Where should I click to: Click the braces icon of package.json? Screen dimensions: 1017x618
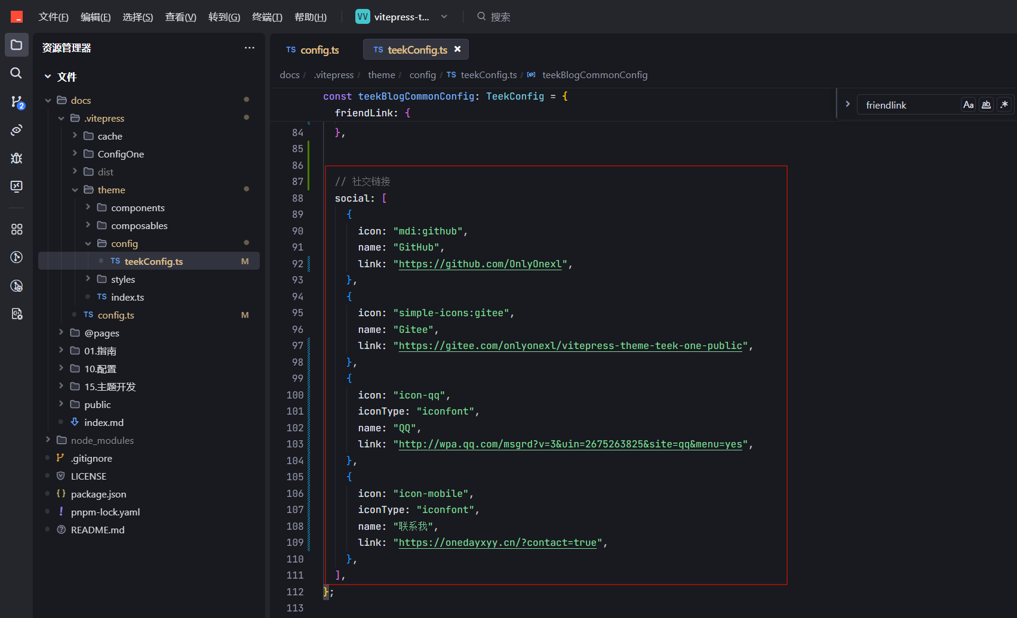[x=60, y=494]
